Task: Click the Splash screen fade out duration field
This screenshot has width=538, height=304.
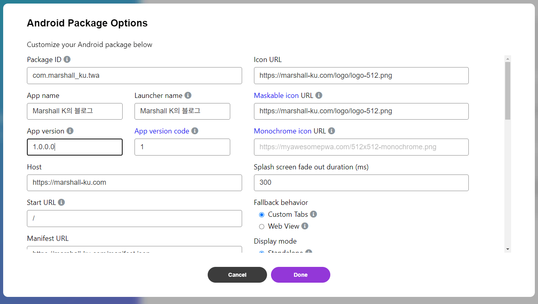Action: click(361, 183)
